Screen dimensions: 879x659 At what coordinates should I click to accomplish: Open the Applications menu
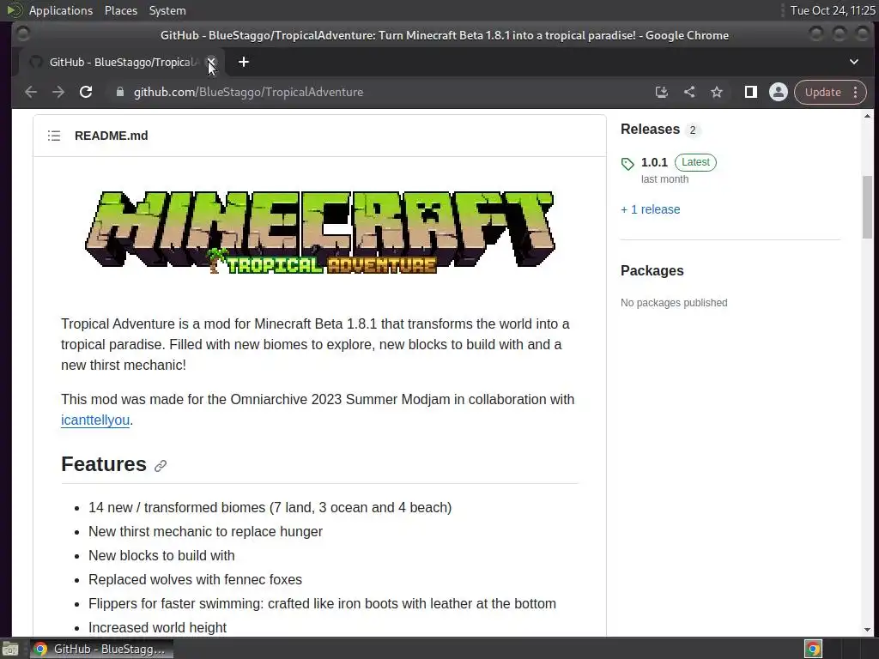61,10
